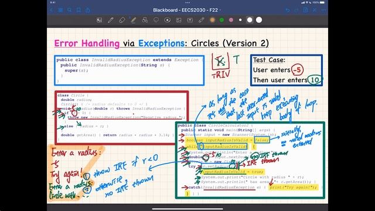Open the share and export menu
This screenshot has width=375, height=211.
pos(87,10)
